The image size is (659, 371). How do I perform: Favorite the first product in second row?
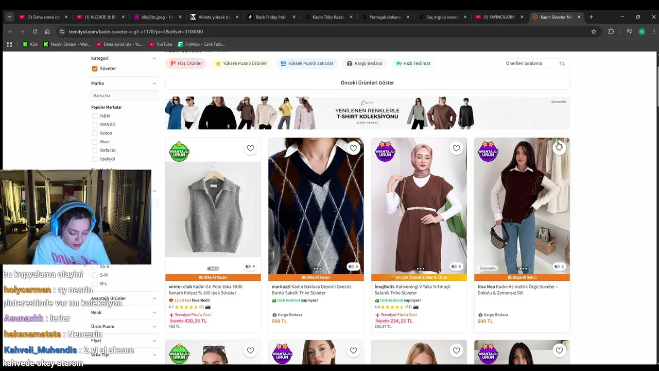(250, 350)
